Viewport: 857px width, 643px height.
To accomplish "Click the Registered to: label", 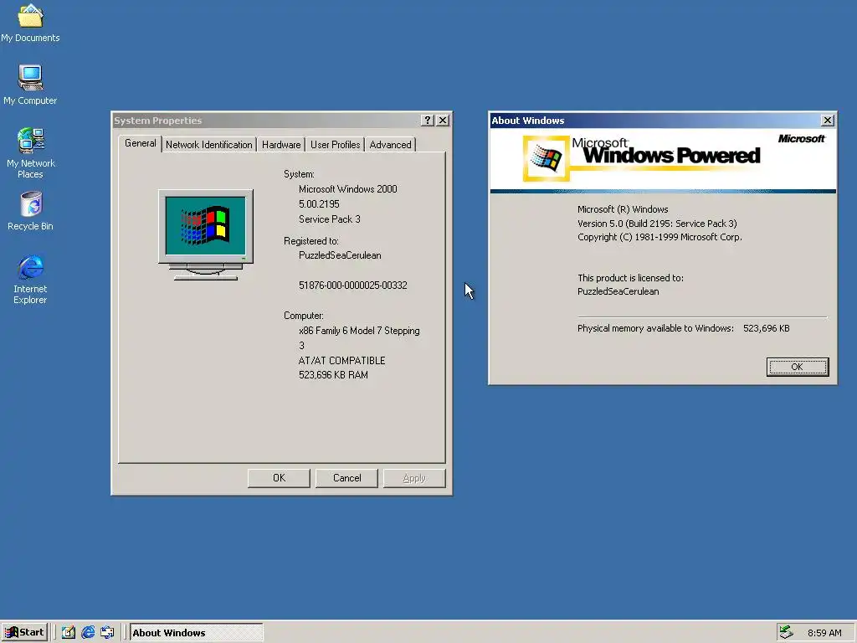I will tap(311, 241).
